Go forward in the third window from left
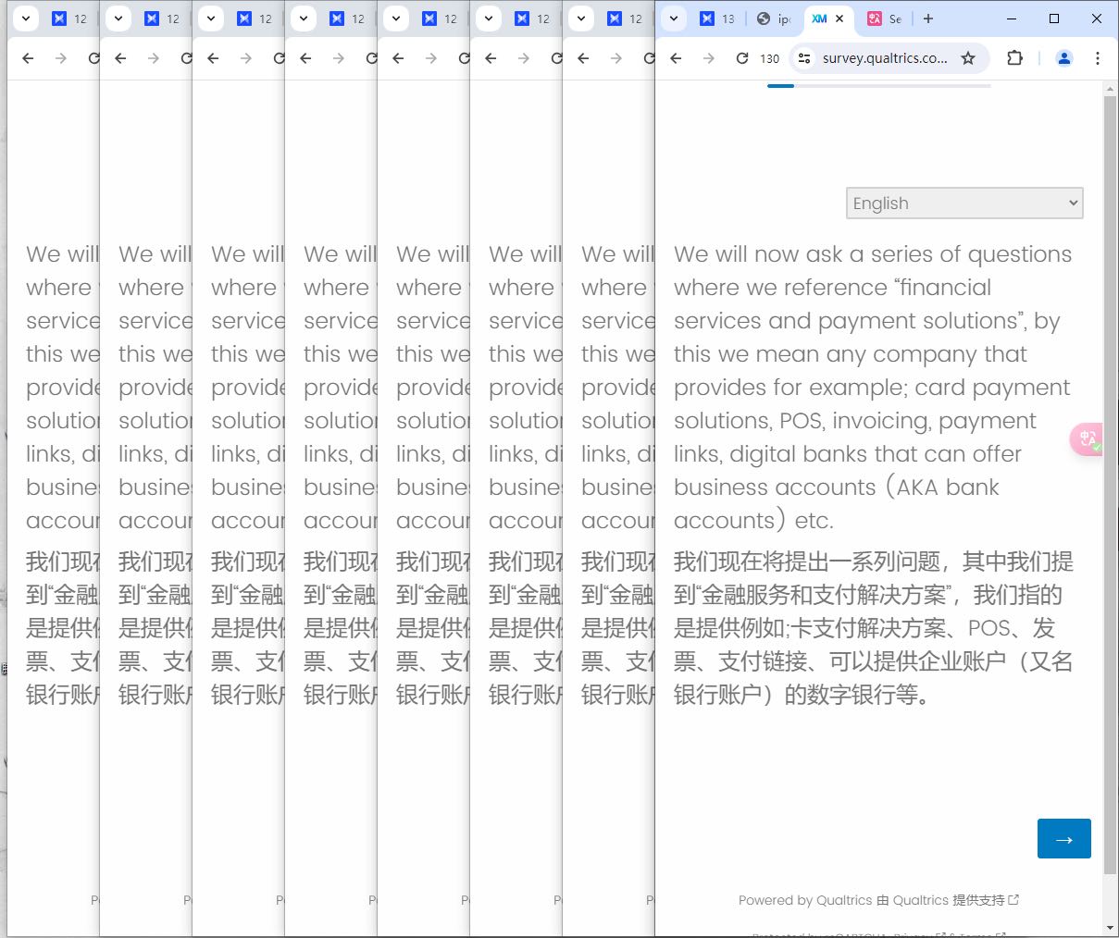The image size is (1119, 938). (246, 58)
